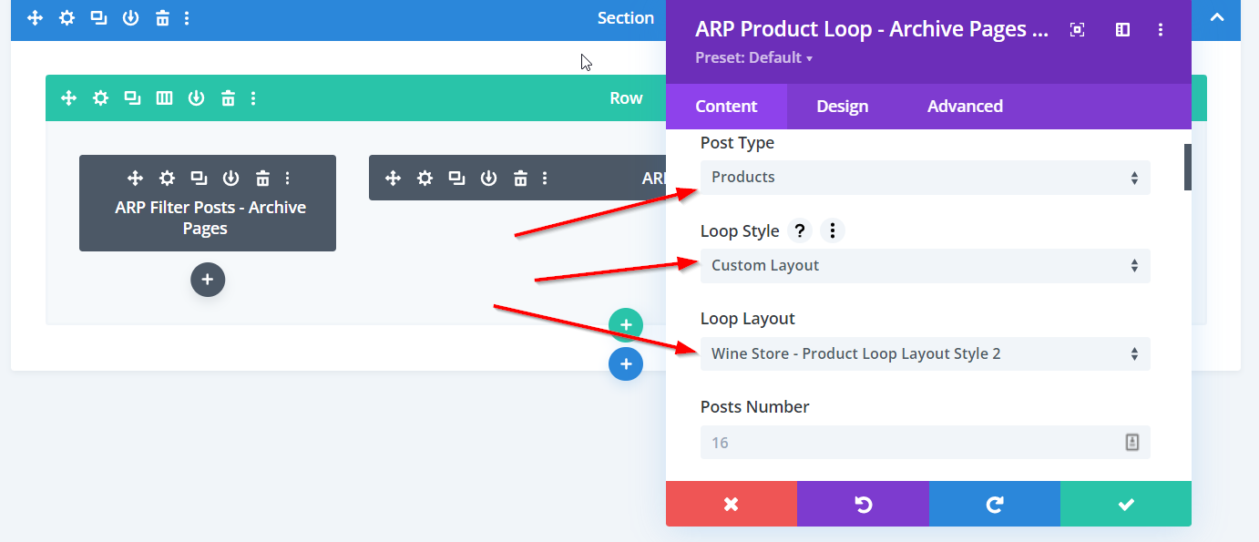Open section settings gear icon
Screen dimensions: 1259x542
click(x=67, y=18)
